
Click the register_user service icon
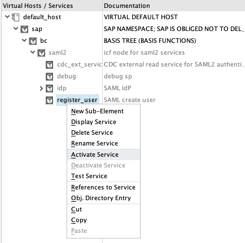point(50,100)
